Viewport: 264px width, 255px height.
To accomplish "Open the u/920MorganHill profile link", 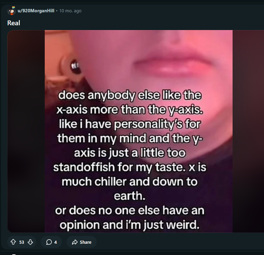I will [x=36, y=11].
